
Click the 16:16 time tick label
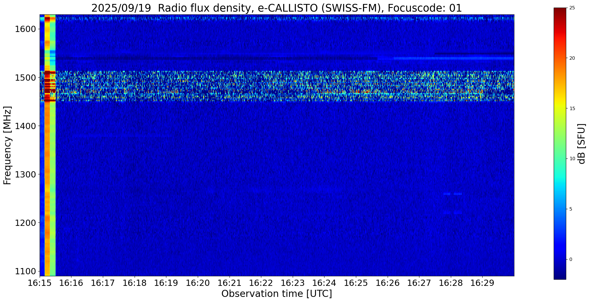[x=71, y=283]
